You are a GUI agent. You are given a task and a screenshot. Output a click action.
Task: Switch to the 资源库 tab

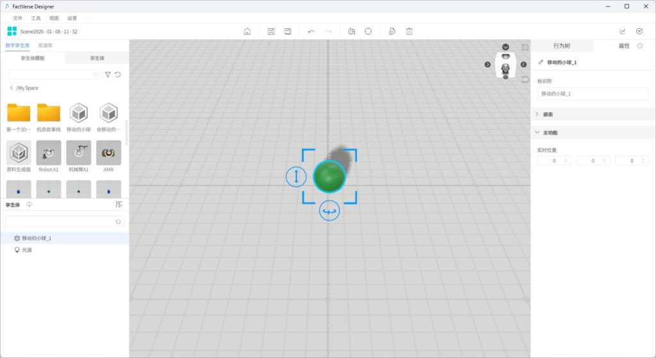45,45
